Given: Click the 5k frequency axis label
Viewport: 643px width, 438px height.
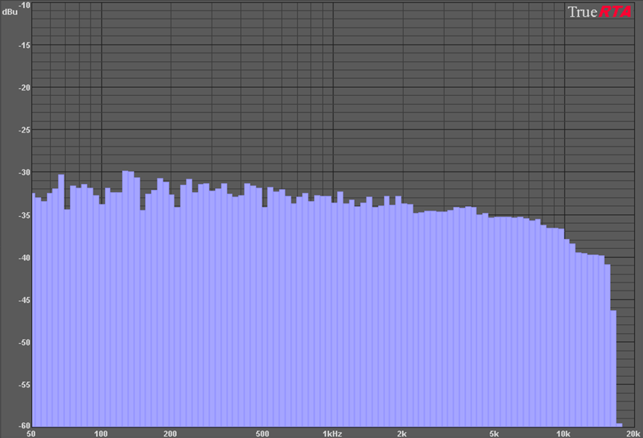Looking at the screenshot, I should [x=494, y=434].
